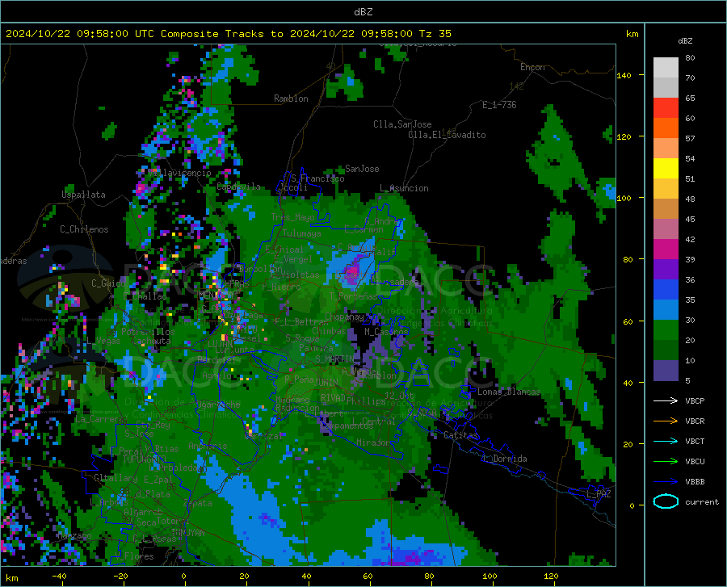The width and height of the screenshot is (727, 587).
Task: Click the 'Lomas_Blancas' map label
Action: click(509, 392)
